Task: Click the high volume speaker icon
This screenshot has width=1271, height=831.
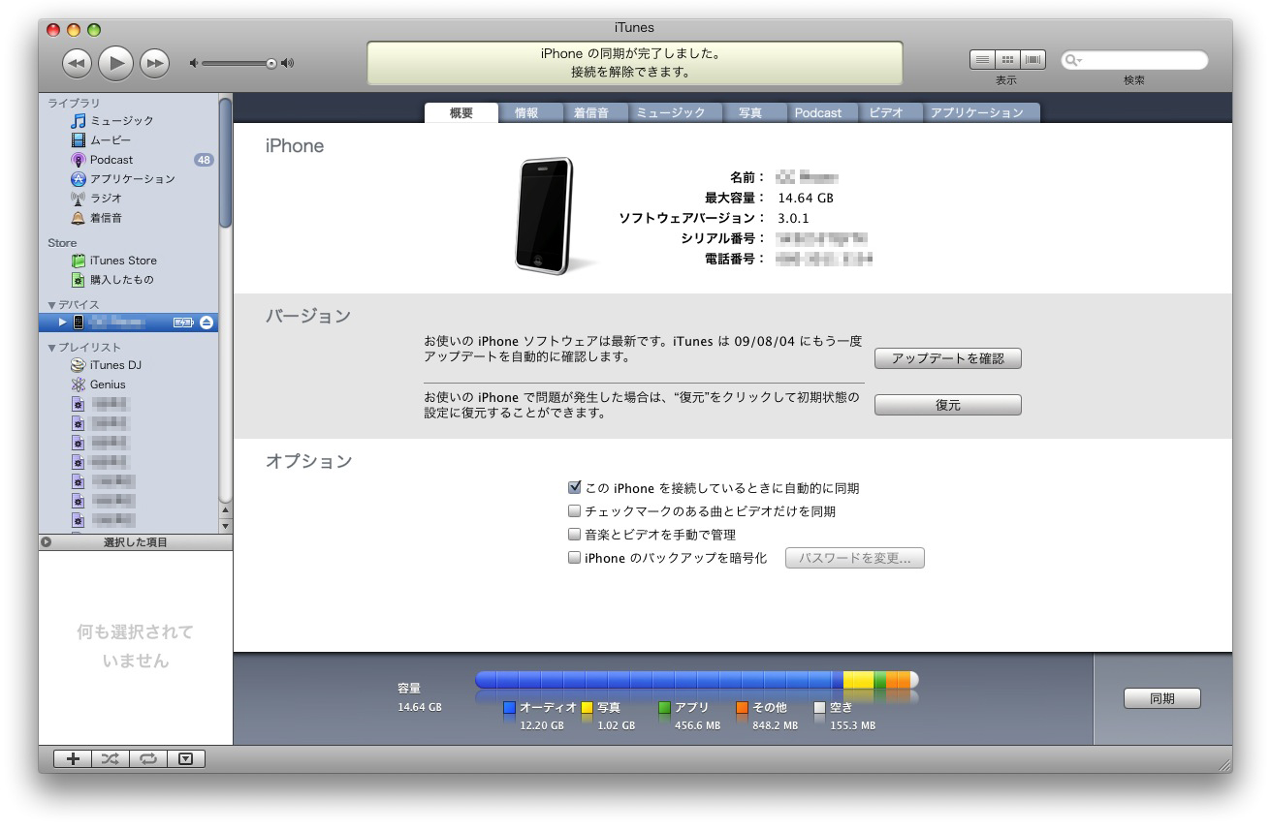Action: pyautogui.click(x=288, y=64)
